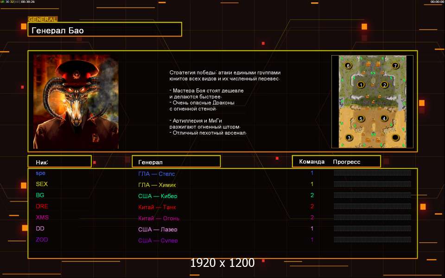Click the 00:38:26 timer readout
The width and height of the screenshot is (445, 278).
tap(28, 2)
